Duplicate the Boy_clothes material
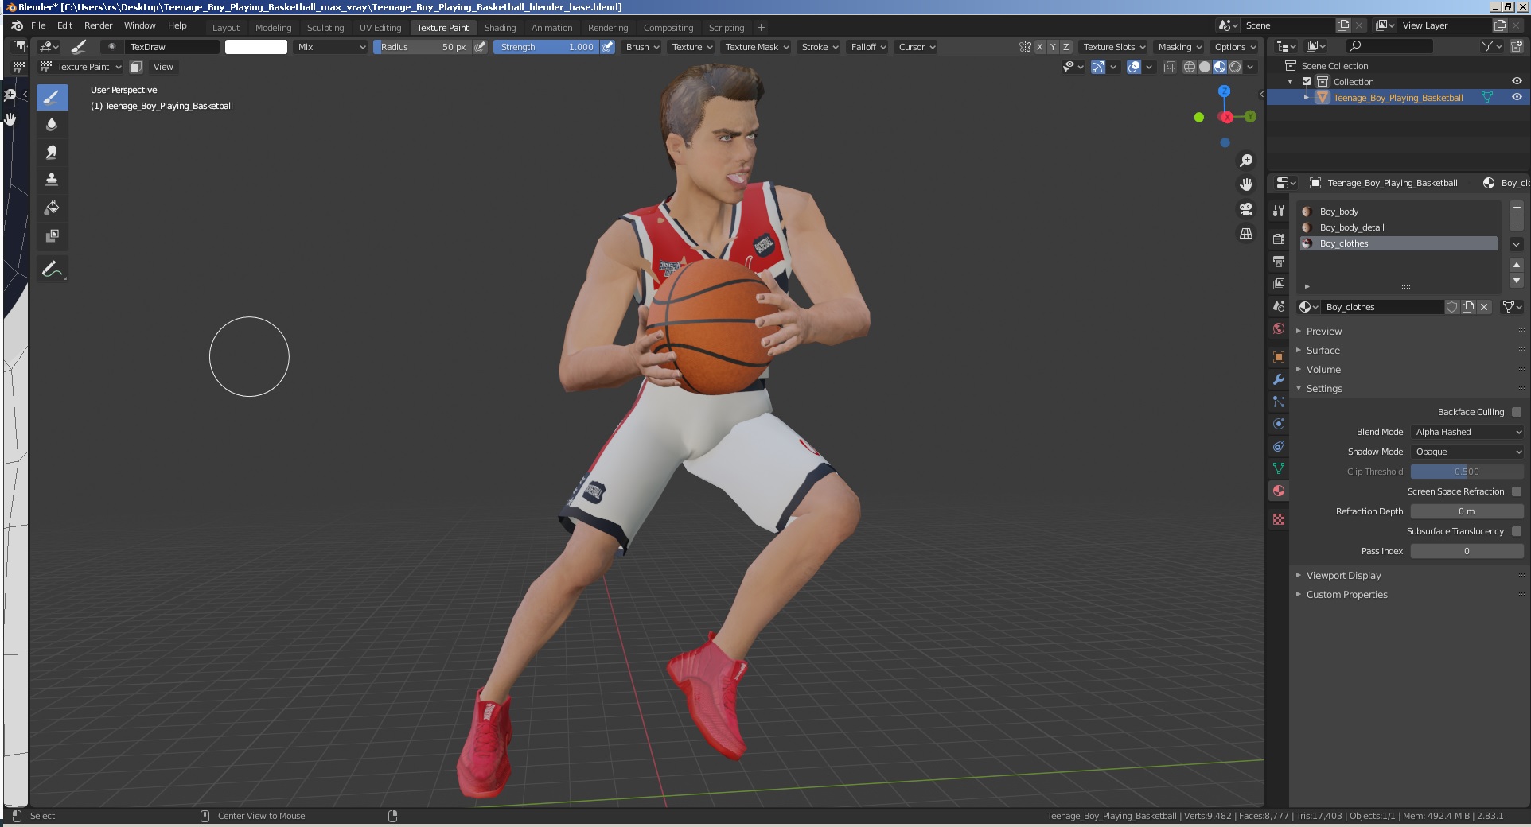The width and height of the screenshot is (1531, 827). 1468,307
